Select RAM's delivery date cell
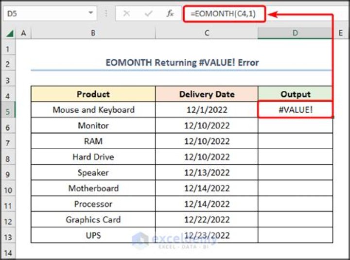The width and height of the screenshot is (350, 260). tap(207, 141)
